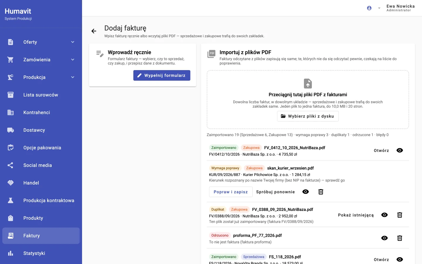The width and height of the screenshot is (422, 264).
Task: Click the Handel handshake icon
Action: (x=11, y=183)
